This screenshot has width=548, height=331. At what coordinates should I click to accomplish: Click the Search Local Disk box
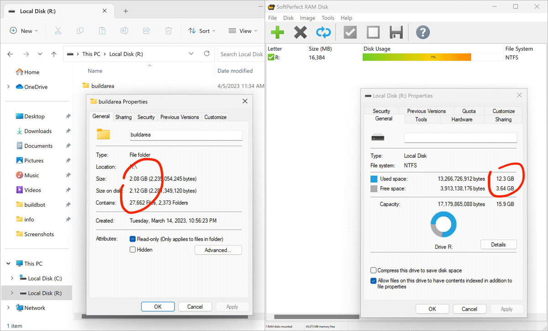[x=241, y=54]
